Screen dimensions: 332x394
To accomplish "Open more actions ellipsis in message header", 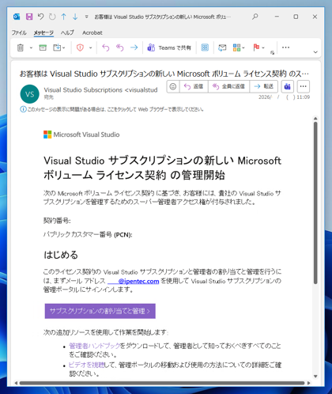I will (x=304, y=86).
